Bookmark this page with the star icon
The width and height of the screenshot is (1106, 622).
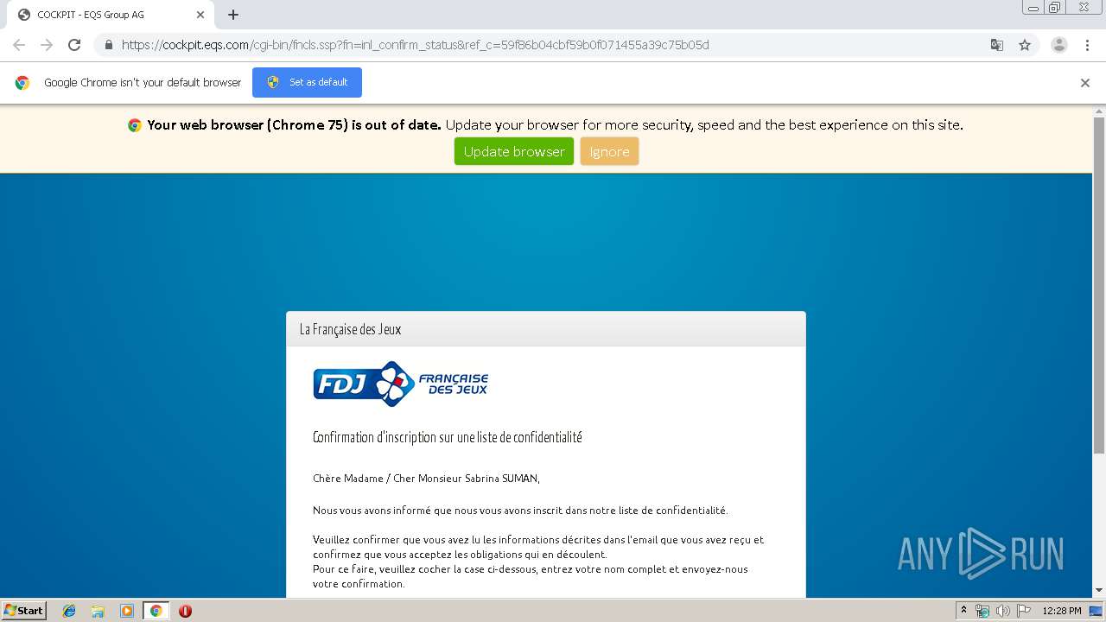click(x=1025, y=45)
